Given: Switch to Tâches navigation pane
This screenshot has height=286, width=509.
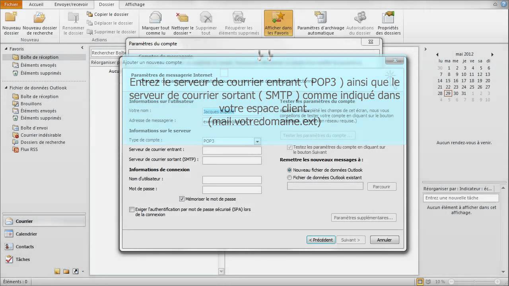Looking at the screenshot, I should coord(44,259).
